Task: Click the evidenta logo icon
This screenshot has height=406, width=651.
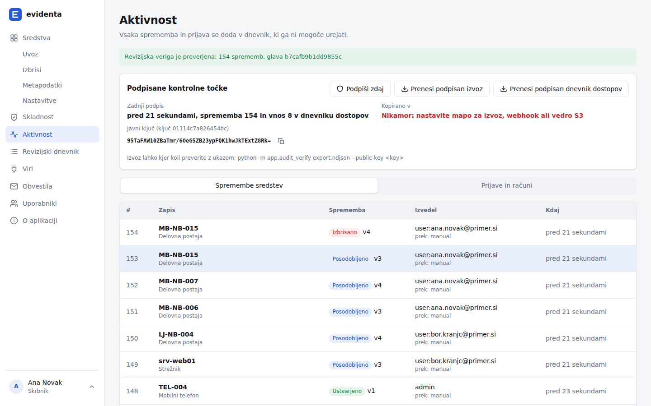Action: pos(15,14)
